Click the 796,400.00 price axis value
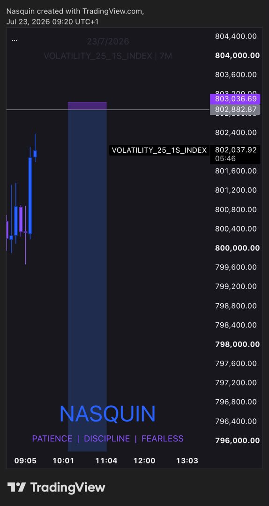The image size is (269, 506). click(236, 421)
